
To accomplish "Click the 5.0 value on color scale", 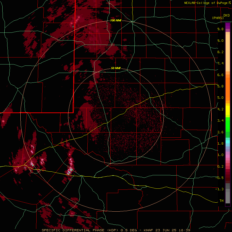I will (x=220, y=98).
